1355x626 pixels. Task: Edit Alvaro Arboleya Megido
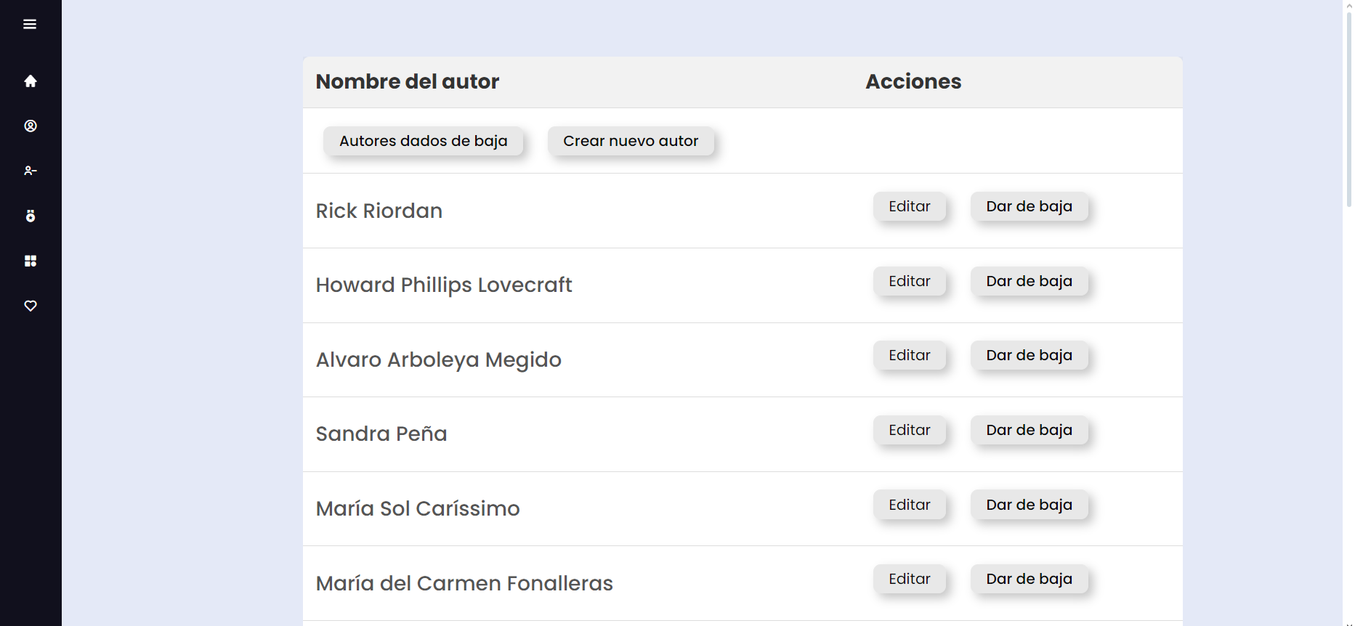coord(909,356)
